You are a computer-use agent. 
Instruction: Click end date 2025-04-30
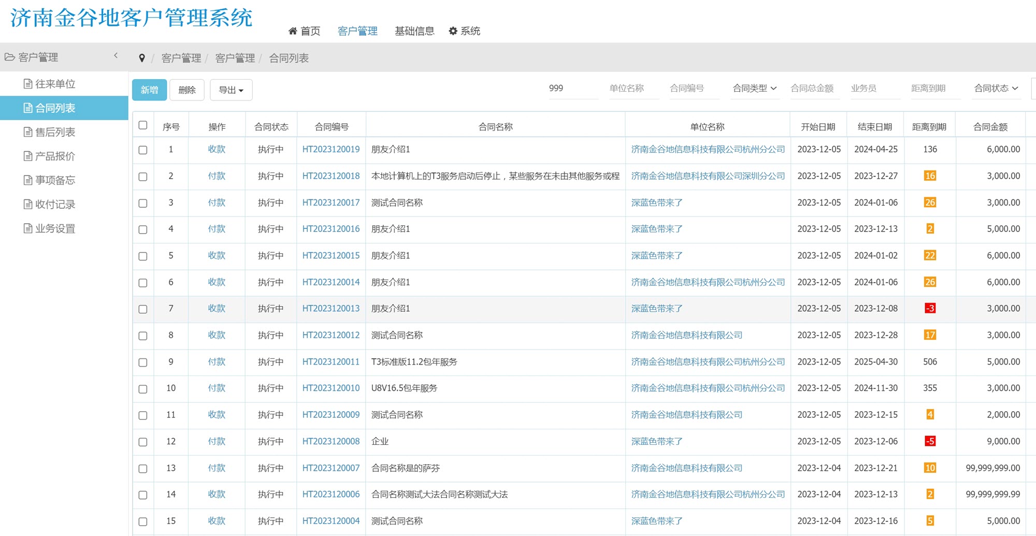tap(876, 361)
